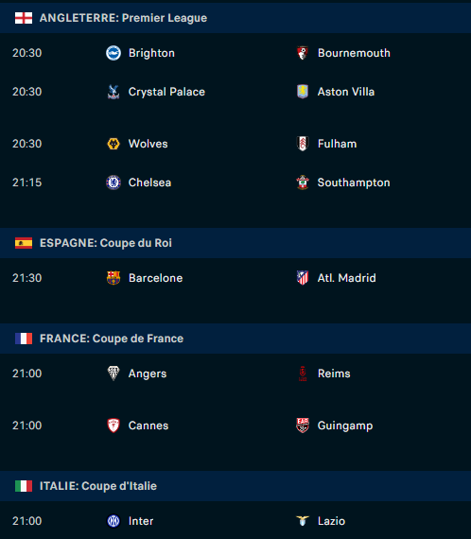Open the Angers vs Reims match row
The height and width of the screenshot is (539, 471).
click(x=235, y=374)
